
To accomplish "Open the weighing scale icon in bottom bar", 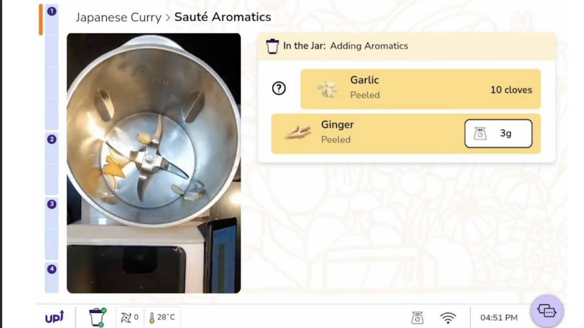I will pyautogui.click(x=417, y=318).
